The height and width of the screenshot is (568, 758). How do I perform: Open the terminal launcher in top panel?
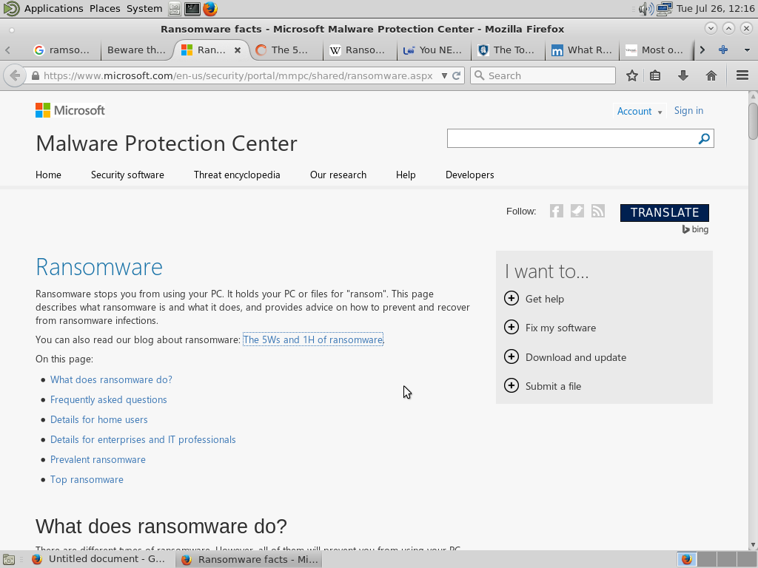tap(192, 8)
